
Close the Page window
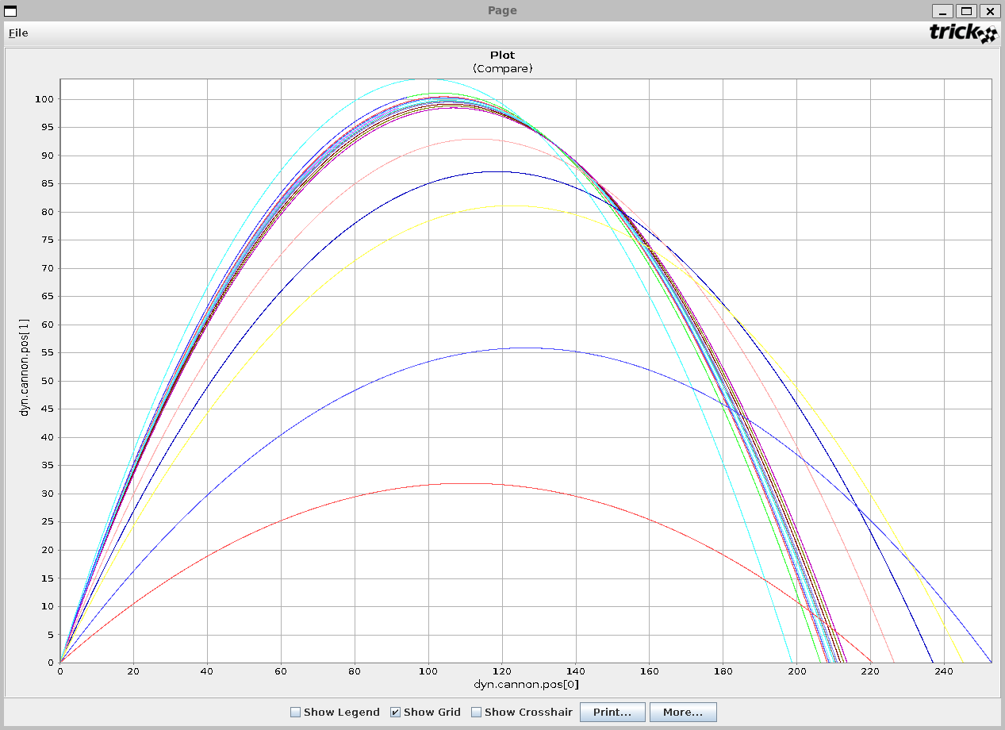[x=990, y=11]
